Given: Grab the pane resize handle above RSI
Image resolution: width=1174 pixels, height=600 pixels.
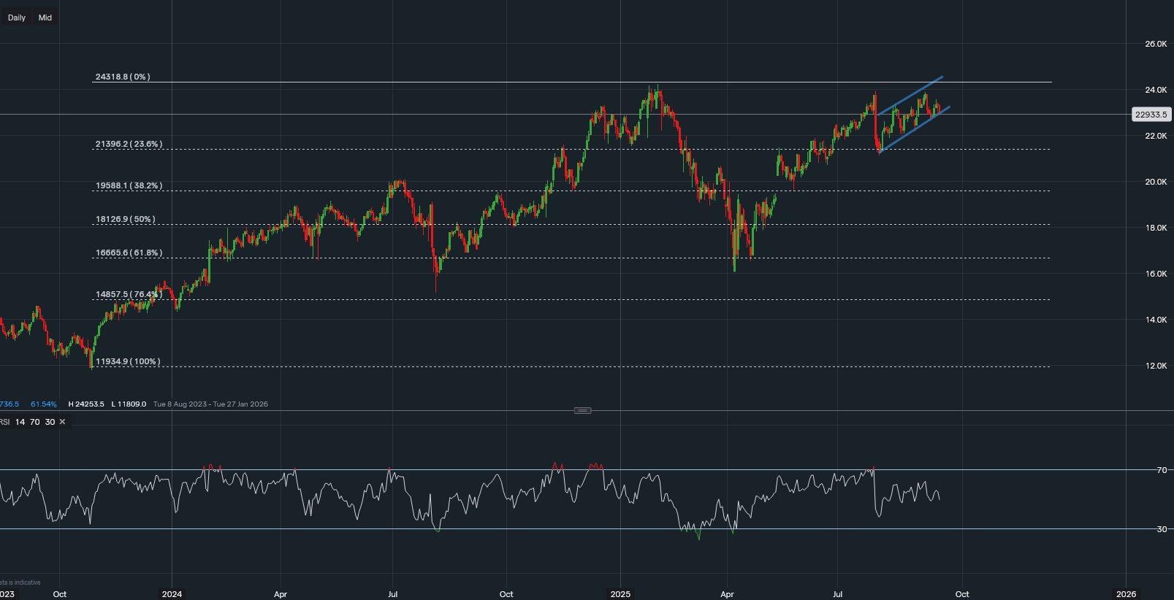Looking at the screenshot, I should pyautogui.click(x=582, y=410).
